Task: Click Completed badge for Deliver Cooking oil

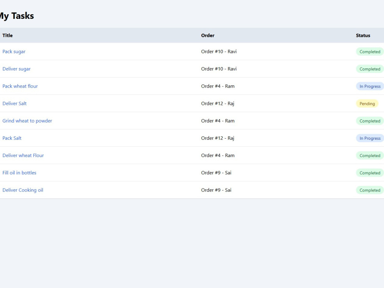Action: coord(370,190)
